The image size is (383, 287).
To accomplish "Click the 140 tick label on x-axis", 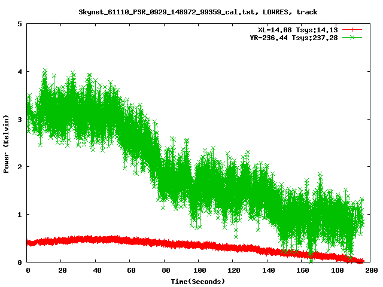I will [268, 270].
